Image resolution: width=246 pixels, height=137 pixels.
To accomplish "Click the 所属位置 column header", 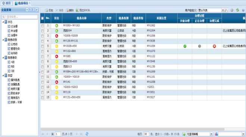I will [161, 18].
